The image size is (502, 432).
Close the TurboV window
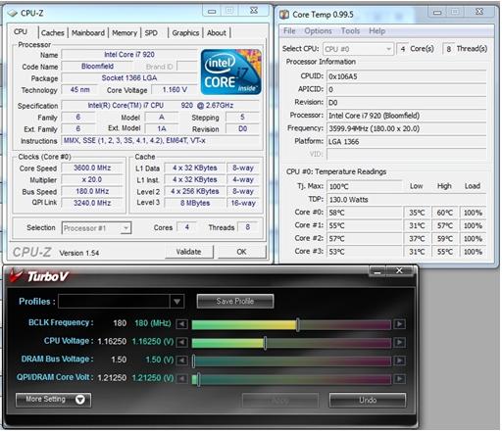[400, 271]
